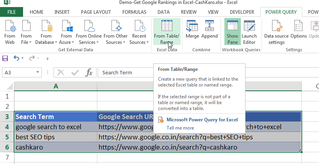Viewport: 319px width, 164px height.
Task: Click From Table/Range button
Action: [x=167, y=32]
